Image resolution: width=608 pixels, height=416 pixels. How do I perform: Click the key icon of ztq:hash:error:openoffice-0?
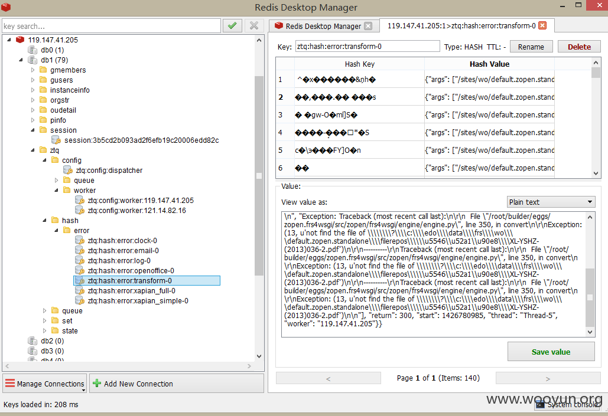pyautogui.click(x=80, y=270)
